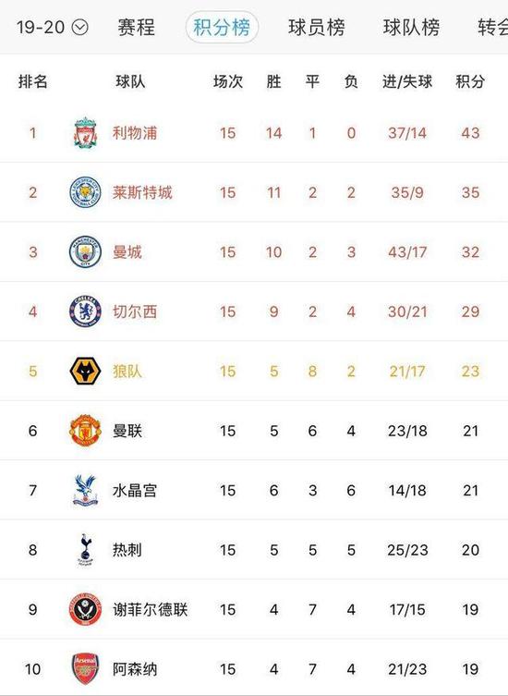Viewport: 508px width, 696px height.
Task: Select the Crystal Palace eagle badge
Action: (85, 490)
